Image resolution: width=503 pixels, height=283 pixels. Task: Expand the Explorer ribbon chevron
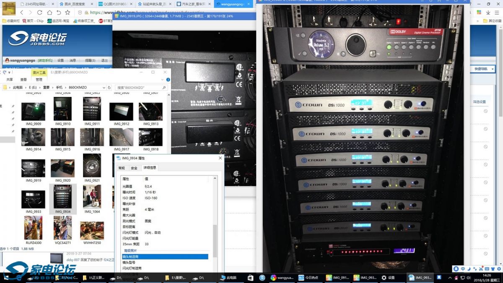[x=163, y=79]
